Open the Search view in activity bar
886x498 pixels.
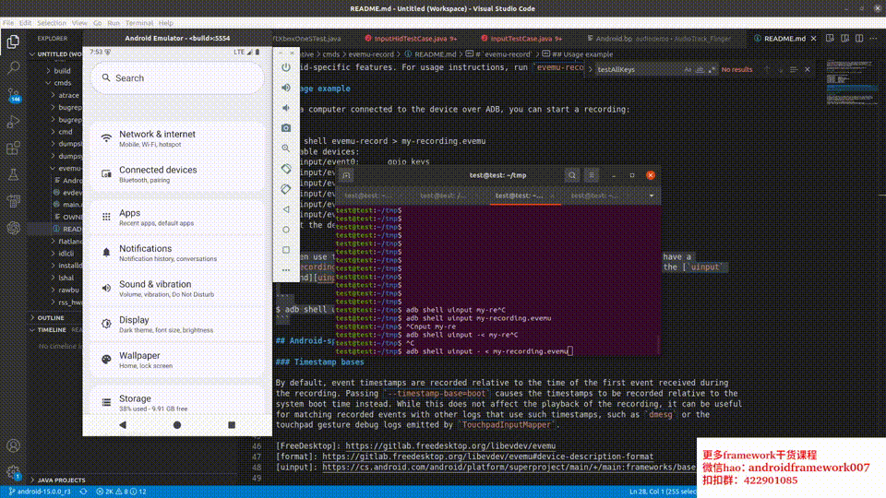(13, 67)
